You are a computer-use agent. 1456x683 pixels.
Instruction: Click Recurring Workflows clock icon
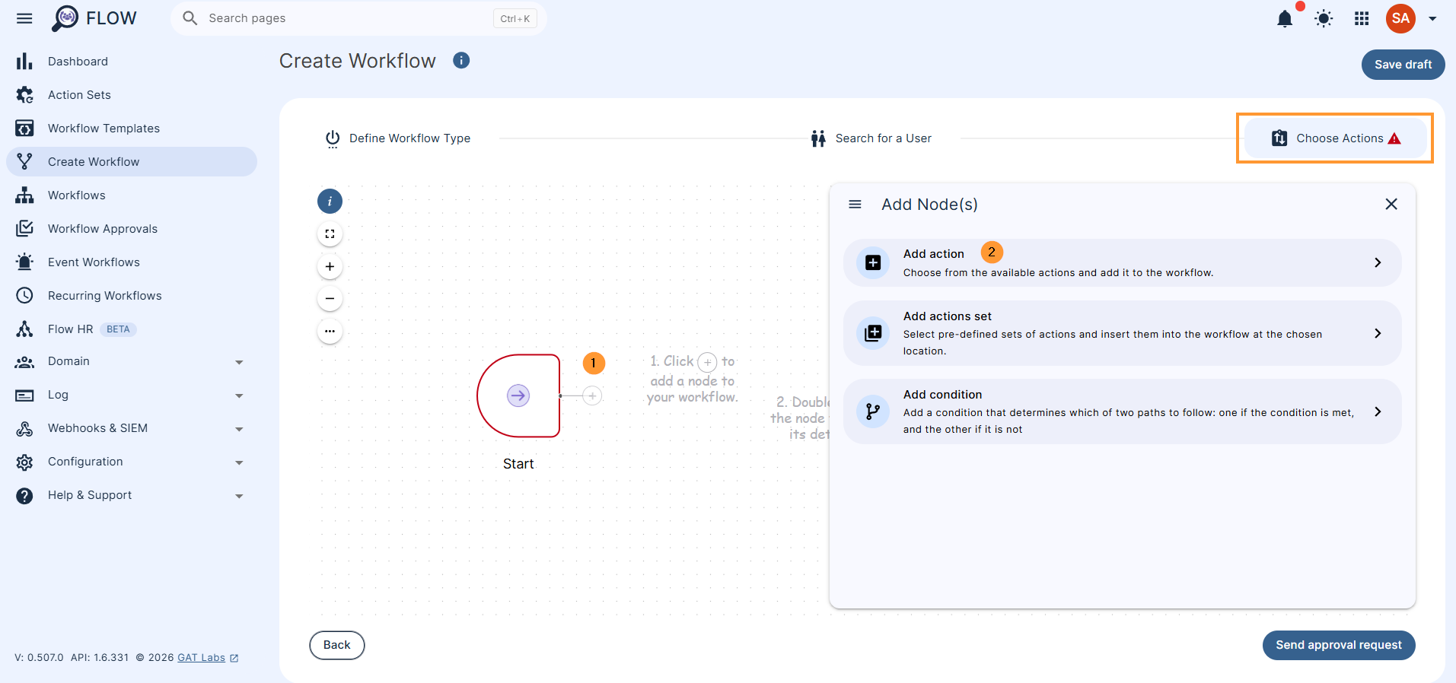tap(24, 296)
